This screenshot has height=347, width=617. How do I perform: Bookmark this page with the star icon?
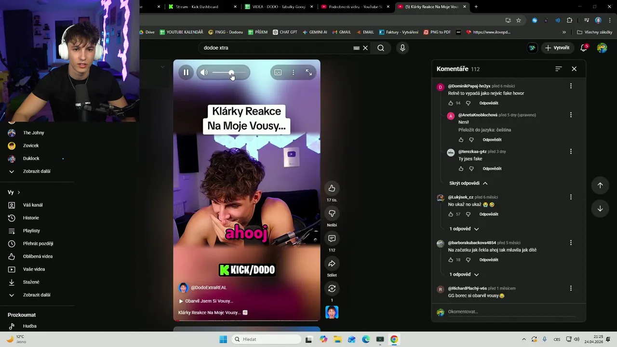(519, 20)
